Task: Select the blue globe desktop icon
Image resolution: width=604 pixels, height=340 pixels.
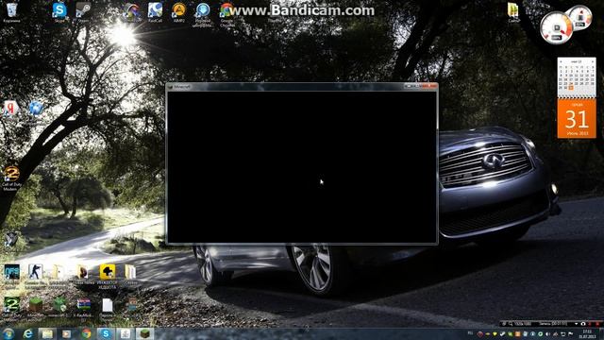Action: [x=36, y=109]
